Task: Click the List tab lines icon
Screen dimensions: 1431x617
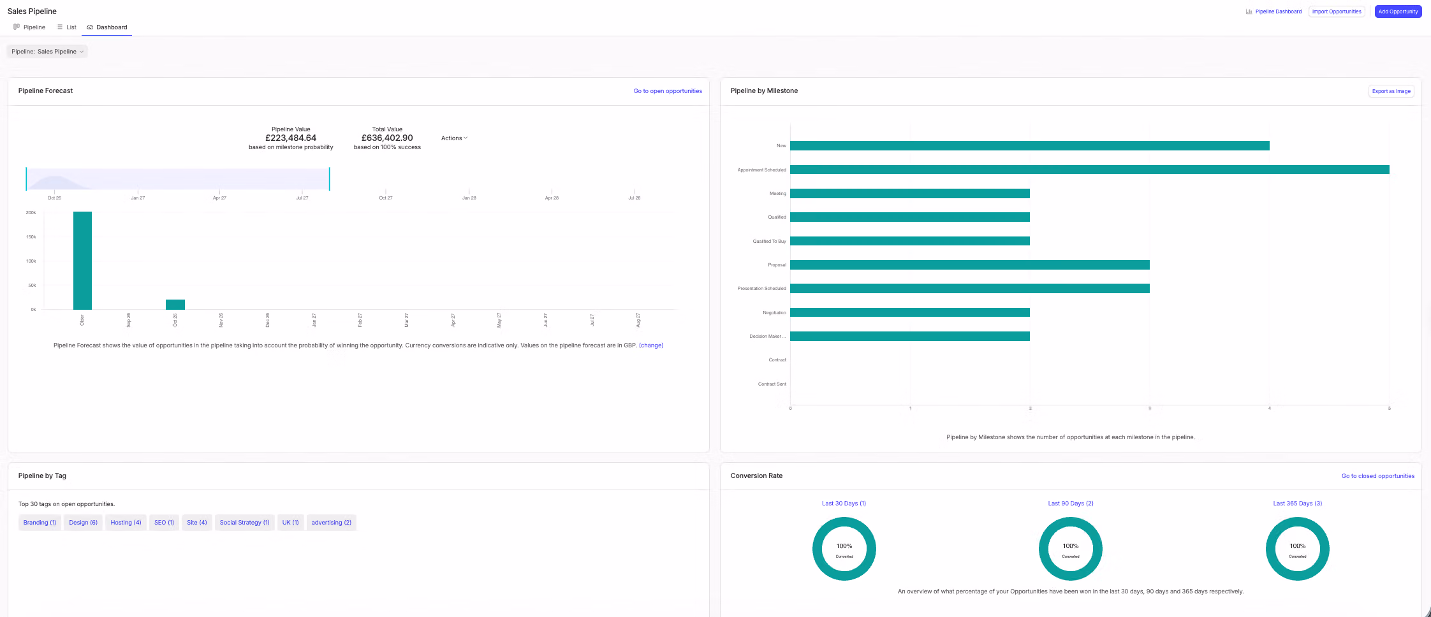Action: [59, 27]
